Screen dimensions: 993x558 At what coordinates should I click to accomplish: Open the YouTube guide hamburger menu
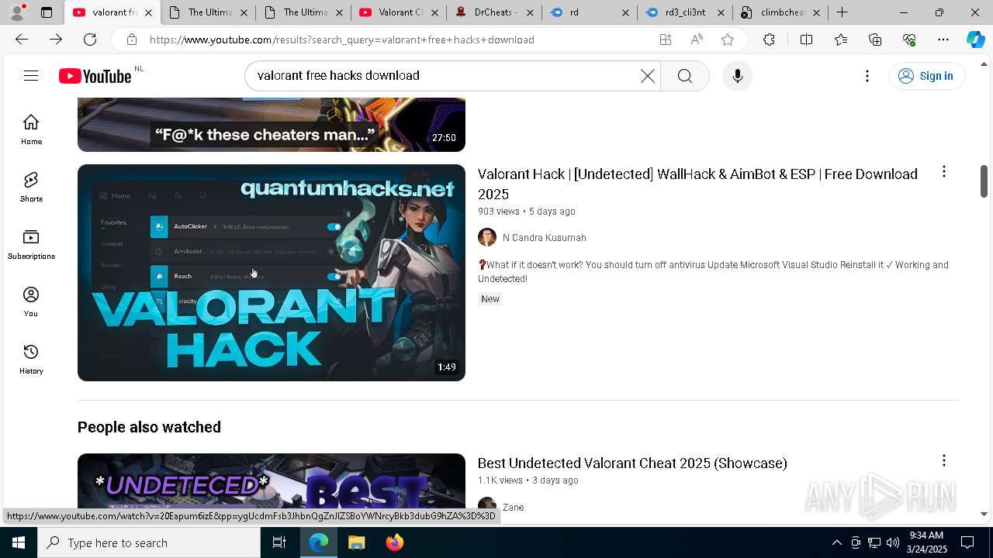pos(31,76)
